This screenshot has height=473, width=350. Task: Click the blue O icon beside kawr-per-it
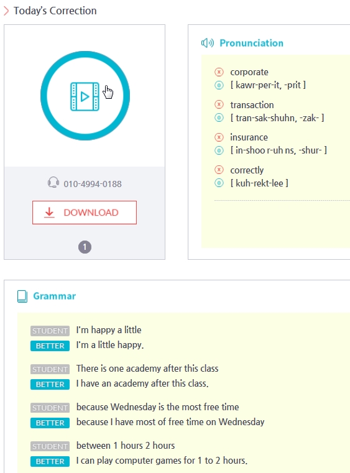[x=219, y=85]
